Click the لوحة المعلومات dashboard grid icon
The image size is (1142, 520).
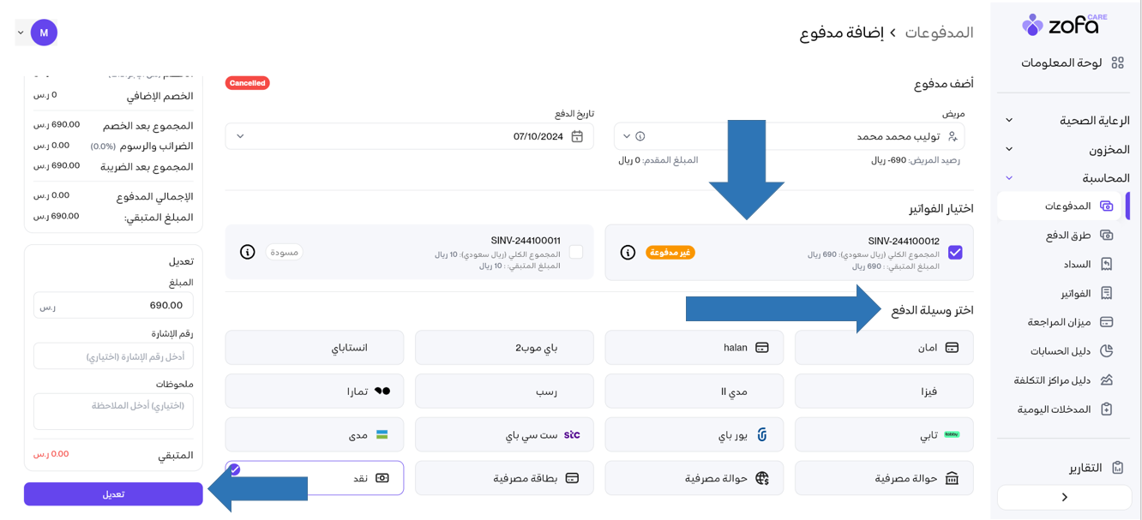(1117, 63)
